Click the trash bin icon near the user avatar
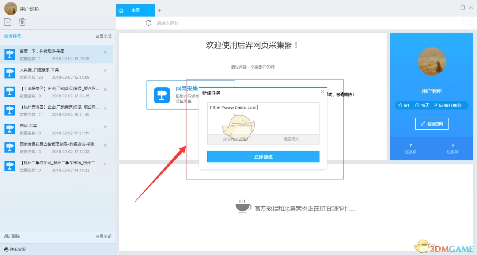This screenshot has width=477, height=255. [22, 21]
